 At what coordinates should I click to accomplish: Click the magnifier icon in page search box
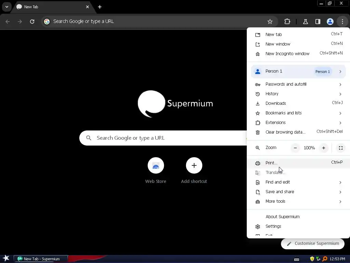(89, 138)
